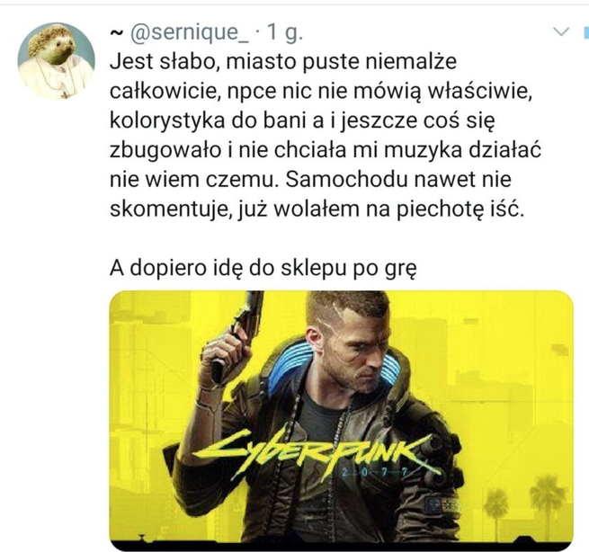Click the blue sliver at the right edge

coord(586,32)
